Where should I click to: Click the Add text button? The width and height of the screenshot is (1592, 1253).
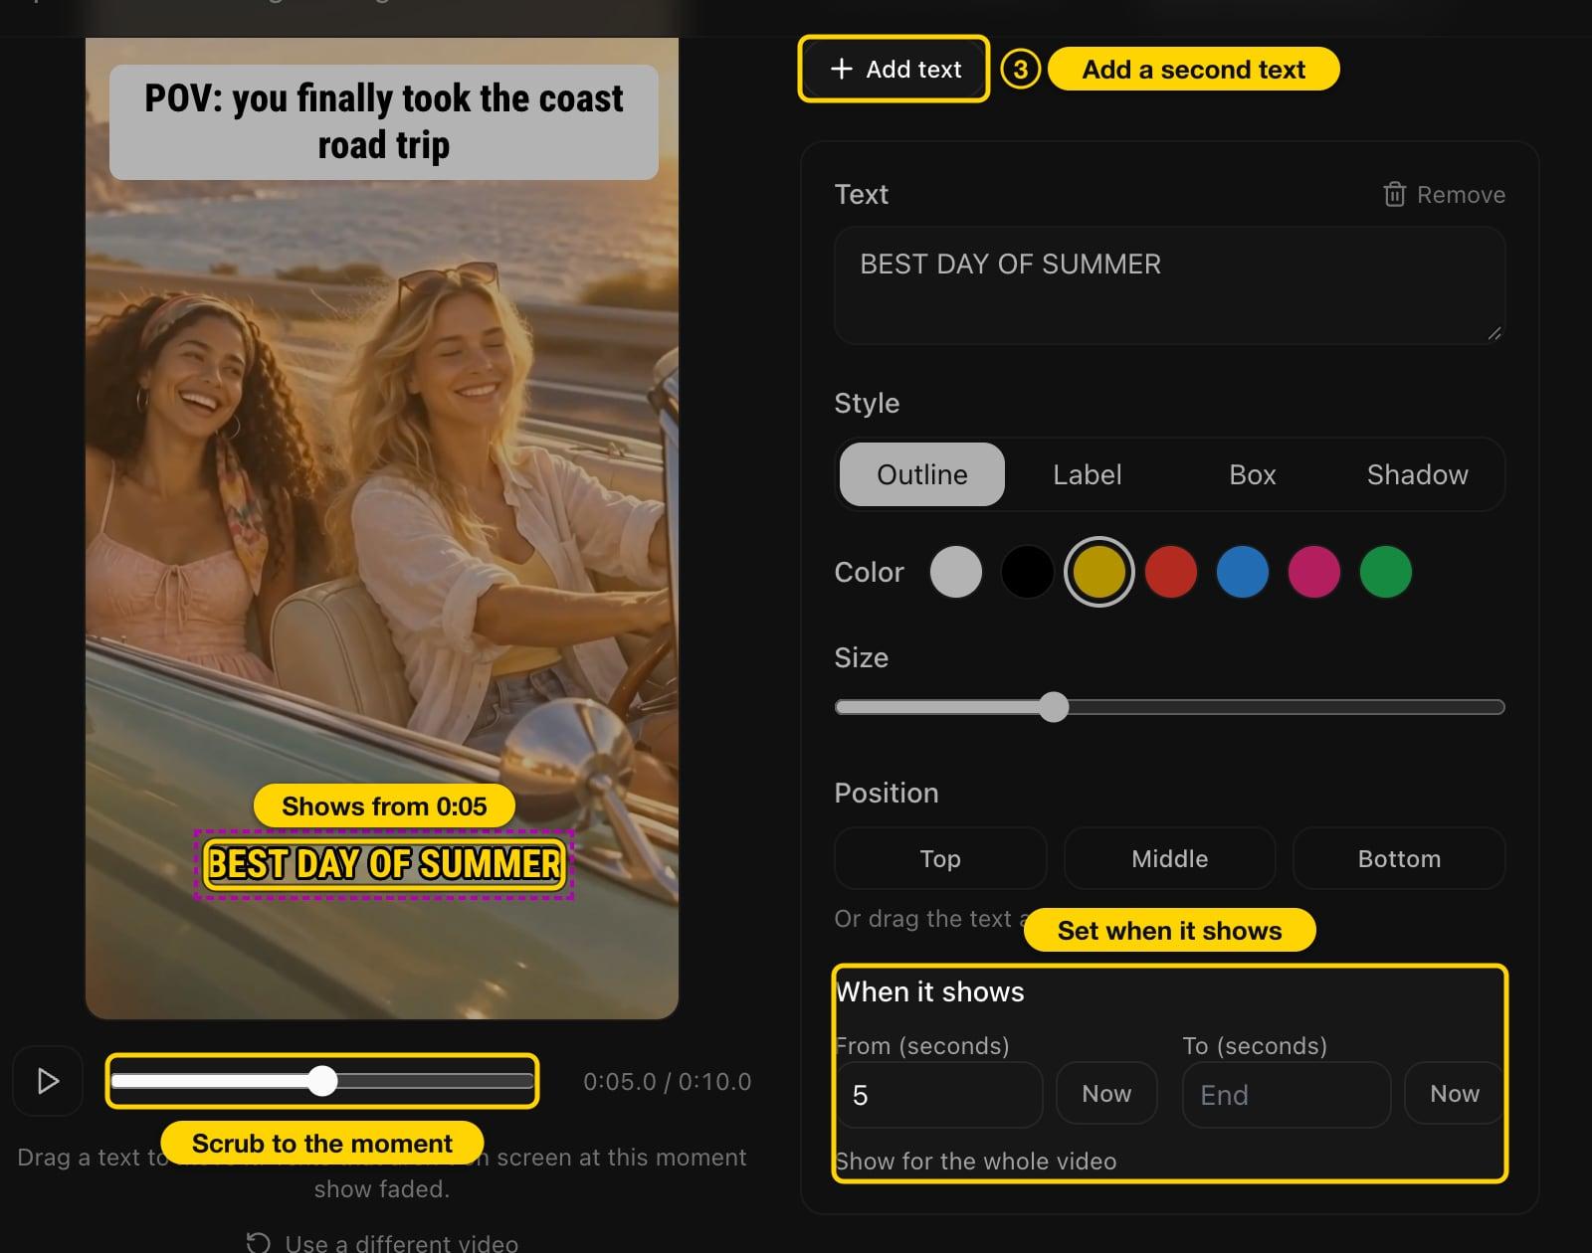(895, 69)
